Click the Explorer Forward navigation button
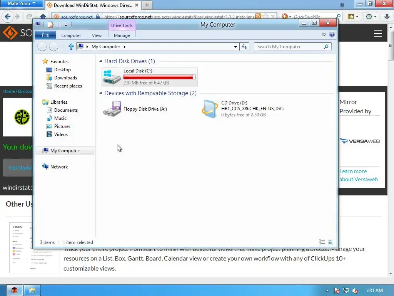 tap(53, 47)
